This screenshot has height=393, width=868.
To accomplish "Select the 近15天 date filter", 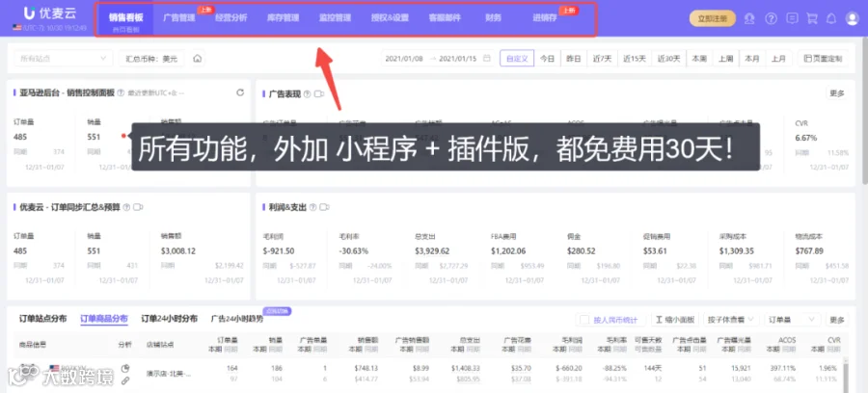I will tap(635, 58).
